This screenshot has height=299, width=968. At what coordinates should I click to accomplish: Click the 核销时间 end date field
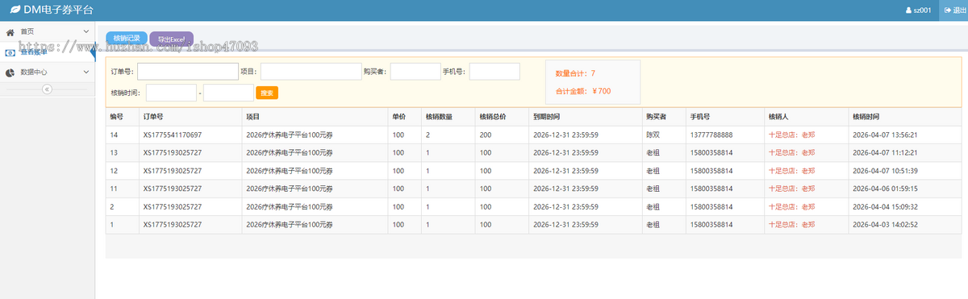[x=228, y=93]
